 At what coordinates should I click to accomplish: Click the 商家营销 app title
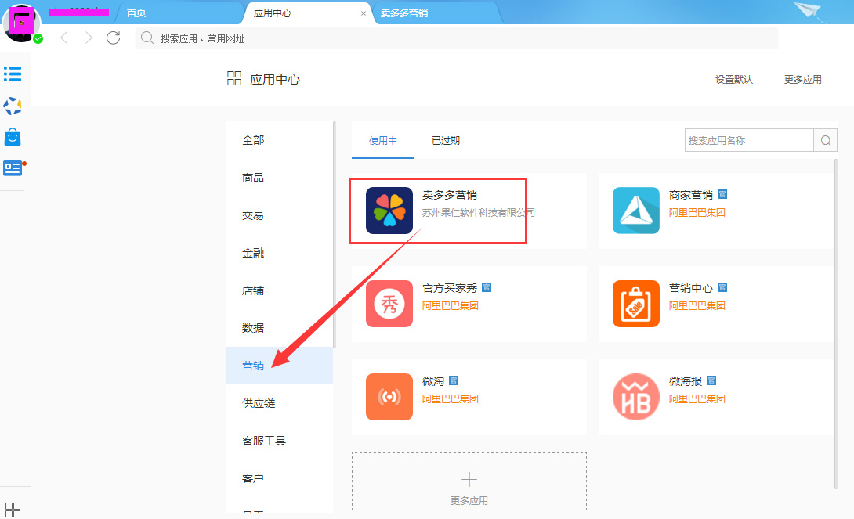(690, 195)
